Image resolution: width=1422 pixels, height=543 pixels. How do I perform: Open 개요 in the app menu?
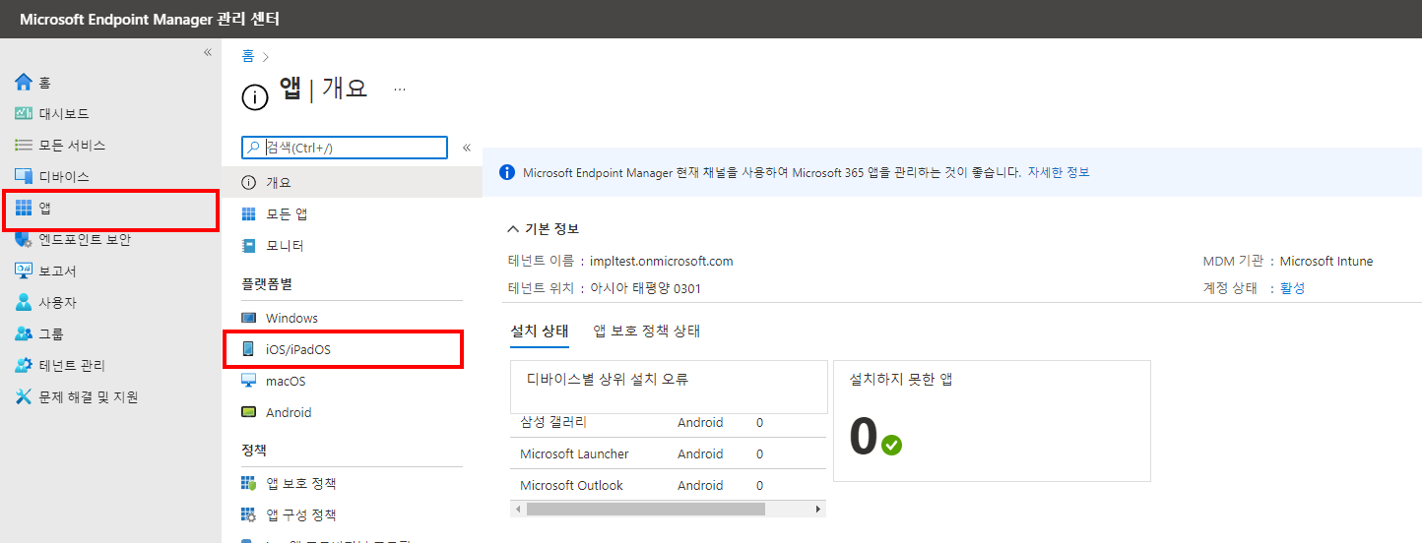point(352,183)
